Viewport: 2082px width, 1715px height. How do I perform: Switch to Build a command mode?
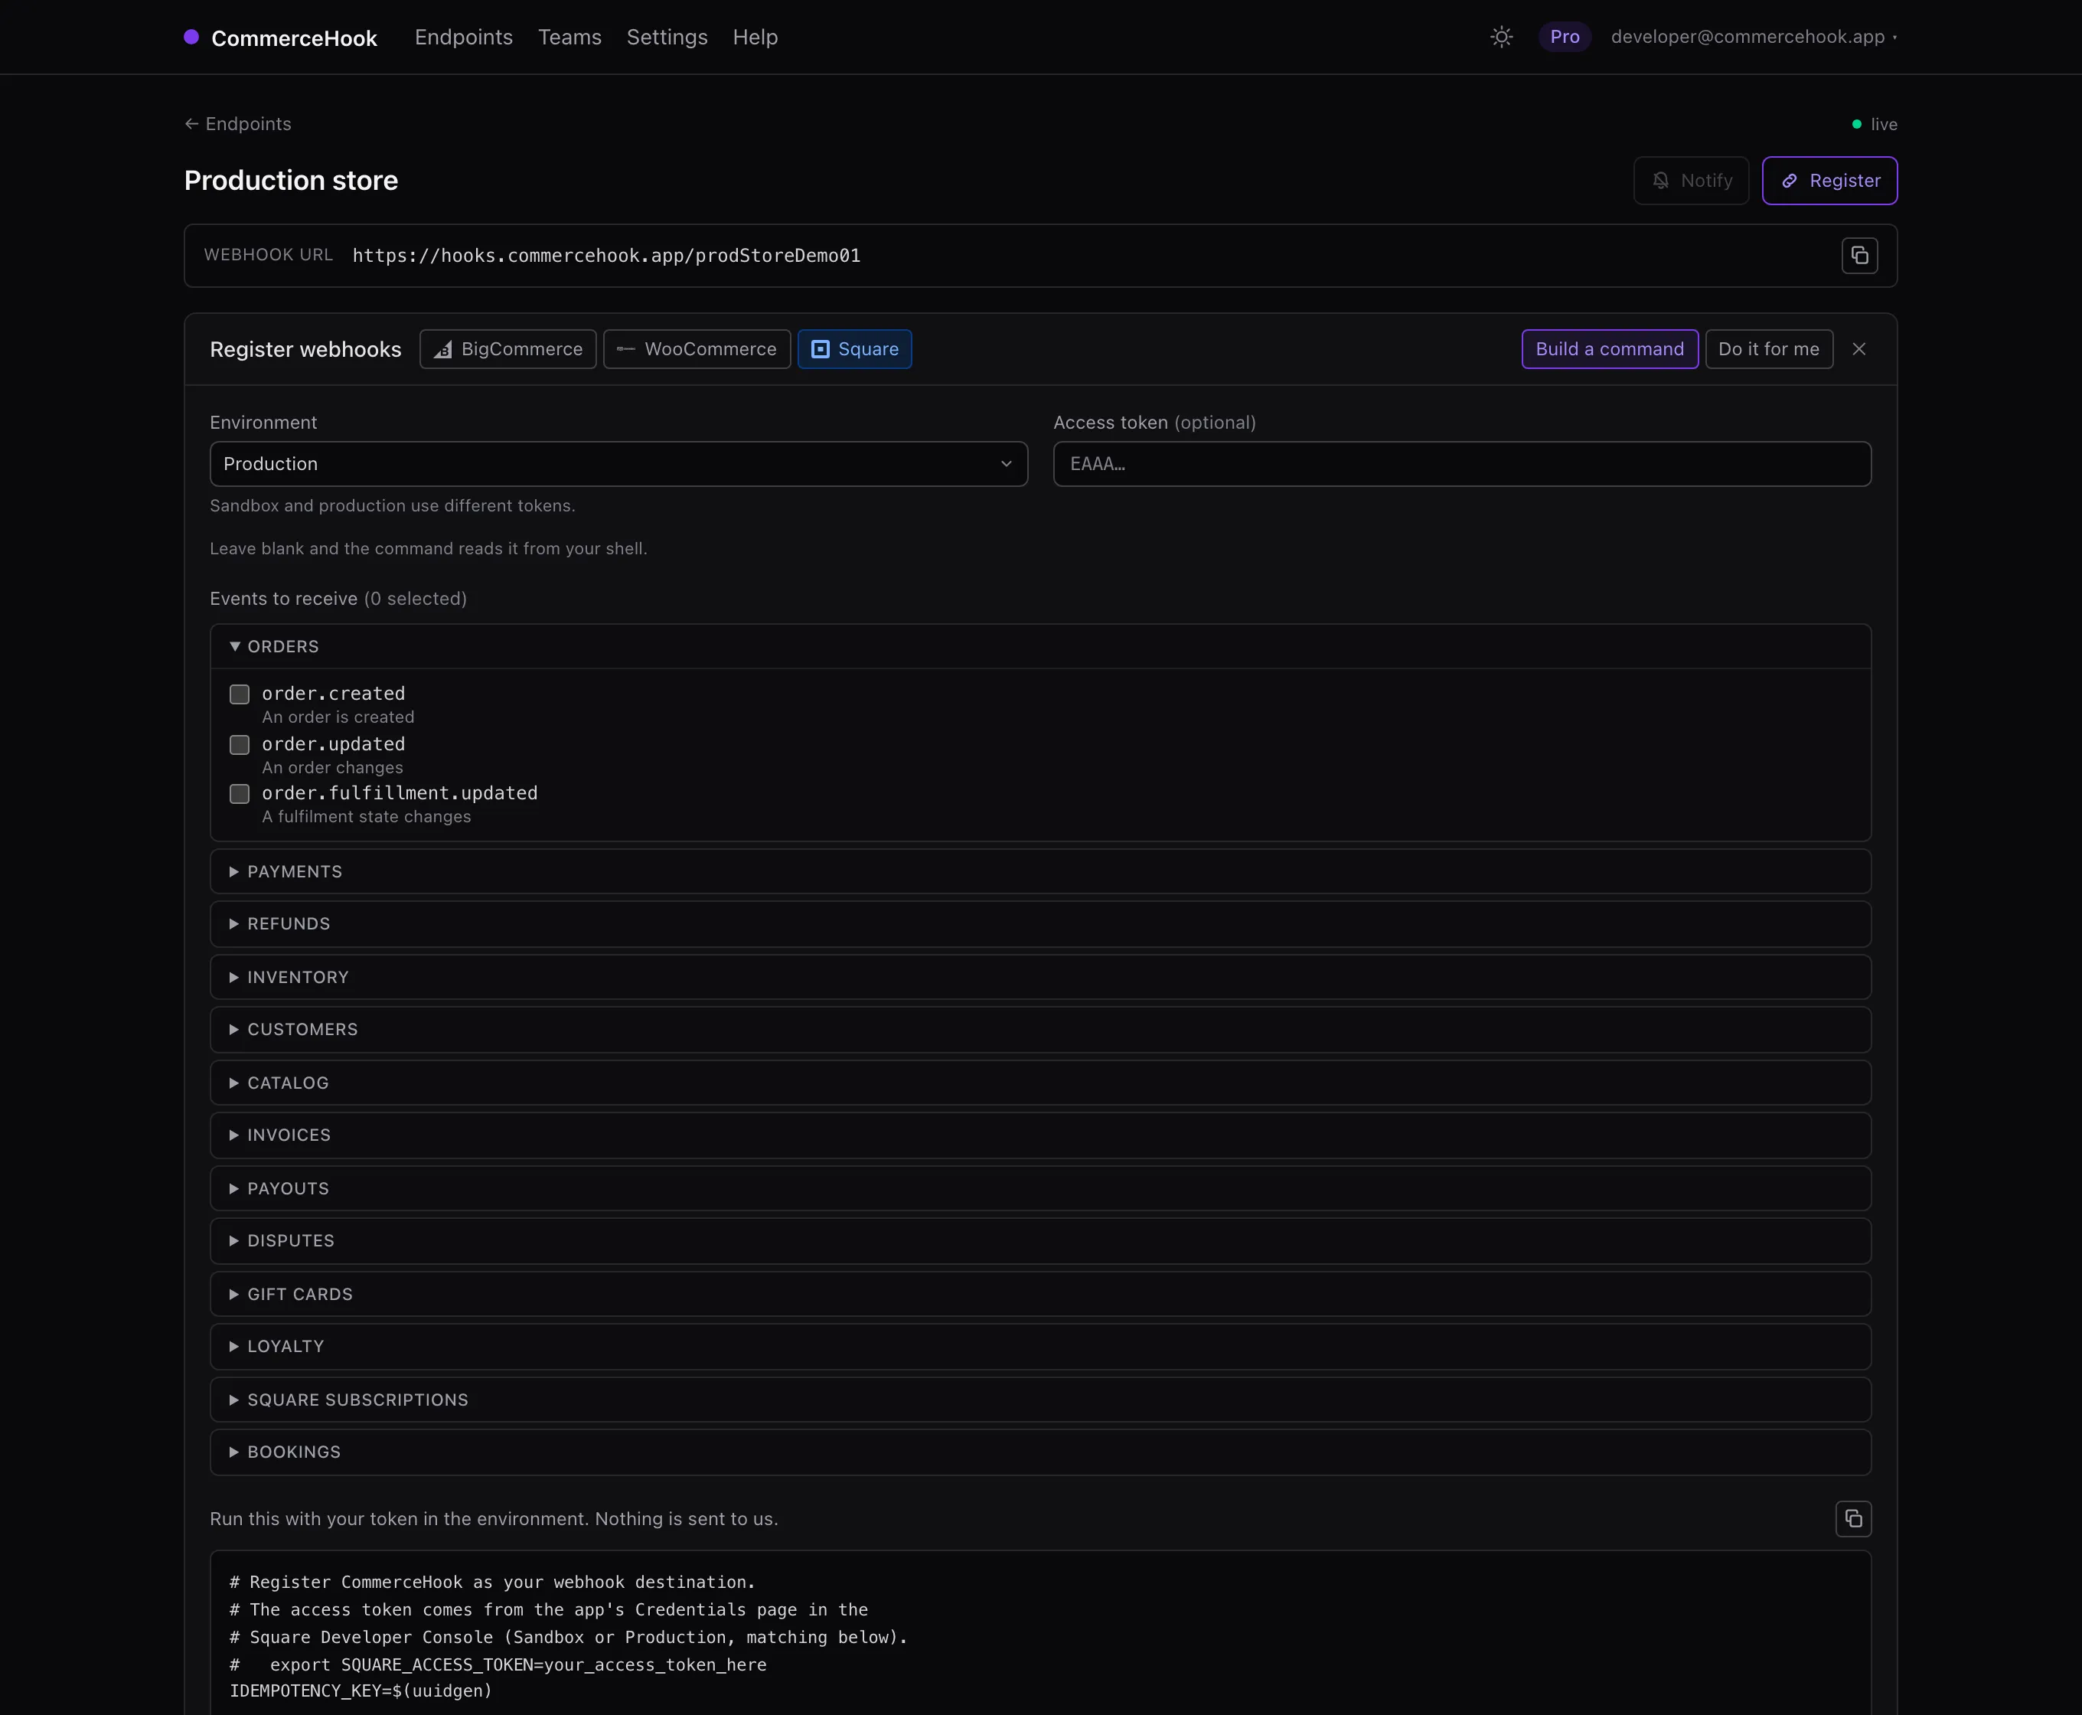coord(1610,348)
